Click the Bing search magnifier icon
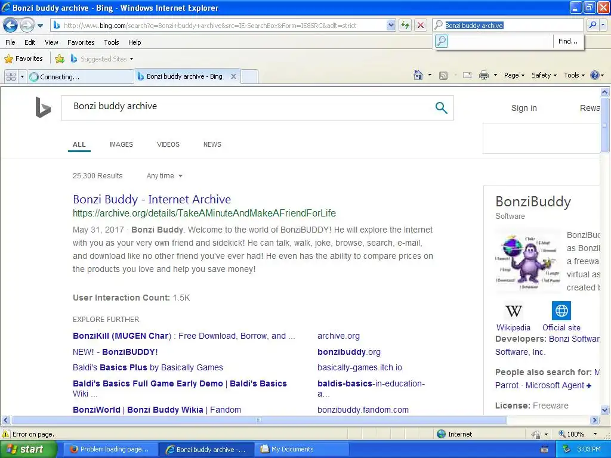 click(441, 107)
